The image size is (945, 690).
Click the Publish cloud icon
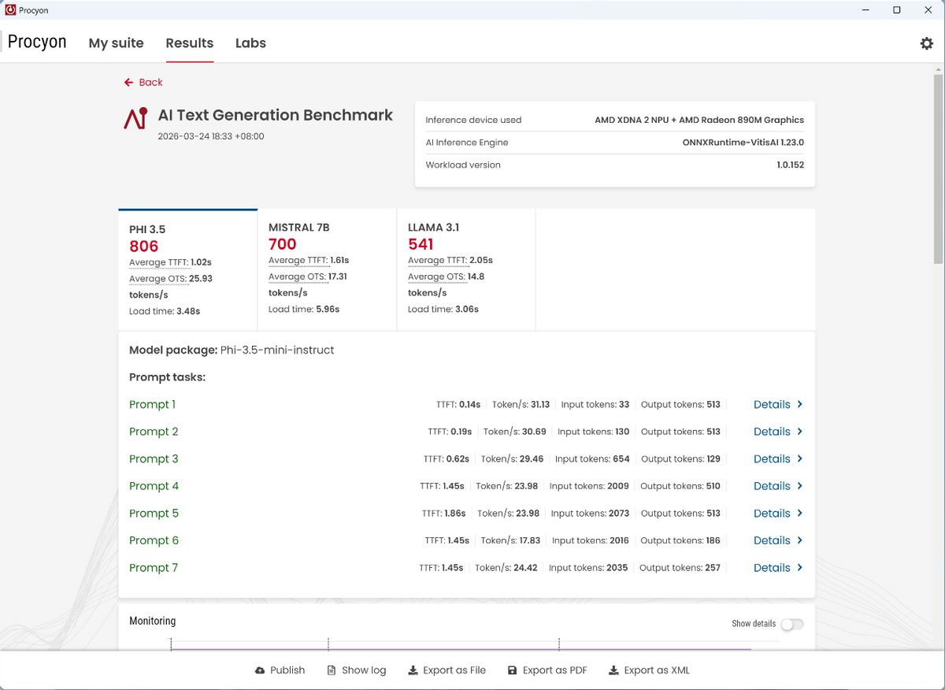[260, 670]
